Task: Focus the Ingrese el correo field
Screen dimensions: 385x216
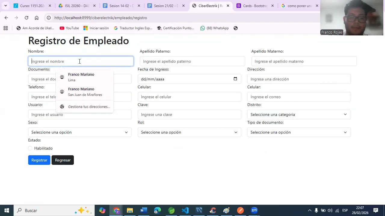Action: pos(299,97)
